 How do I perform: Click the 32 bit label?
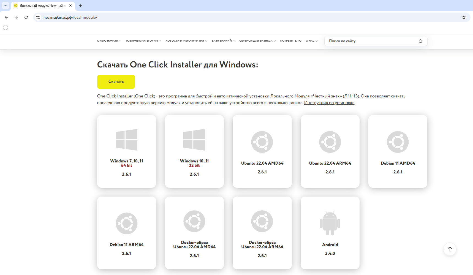194,165
